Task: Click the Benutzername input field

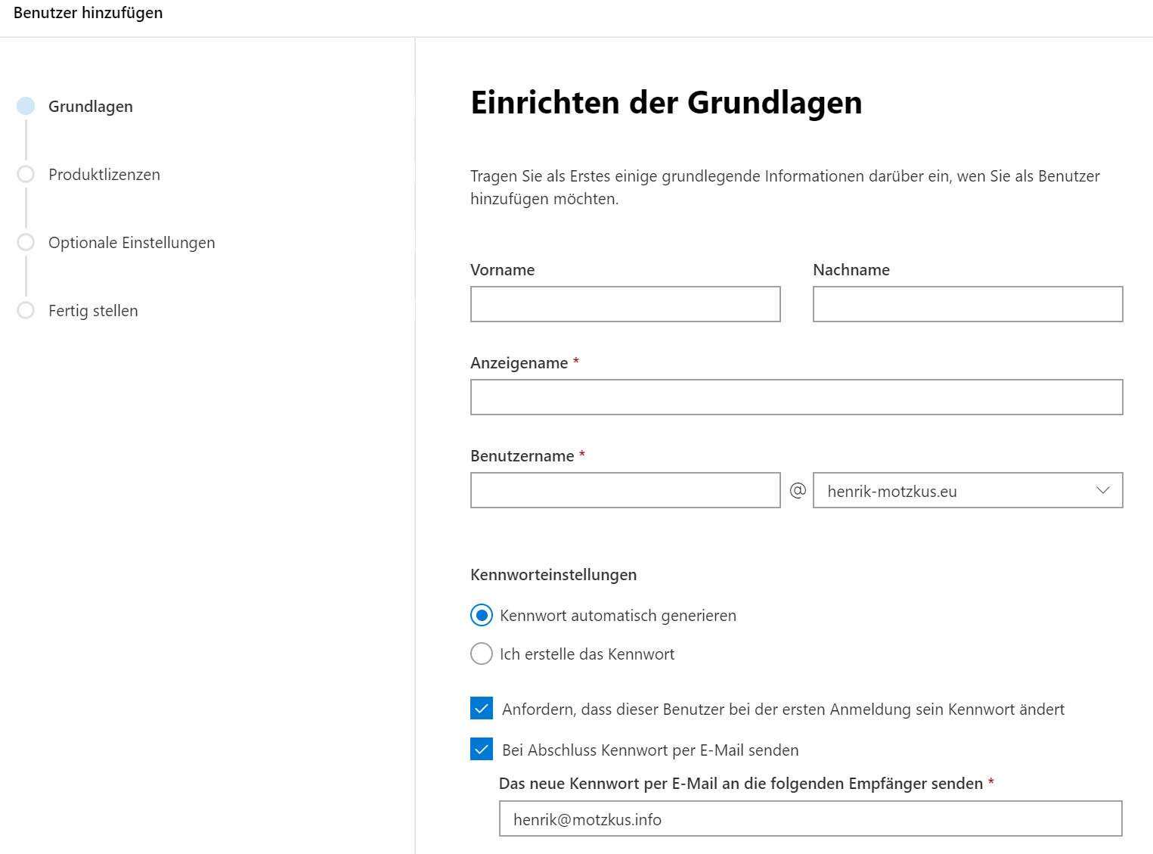Action: pos(625,490)
